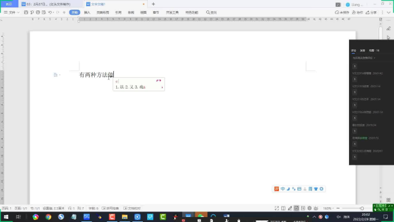Open the green C application on taskbar
394x222 pixels.
point(163,216)
